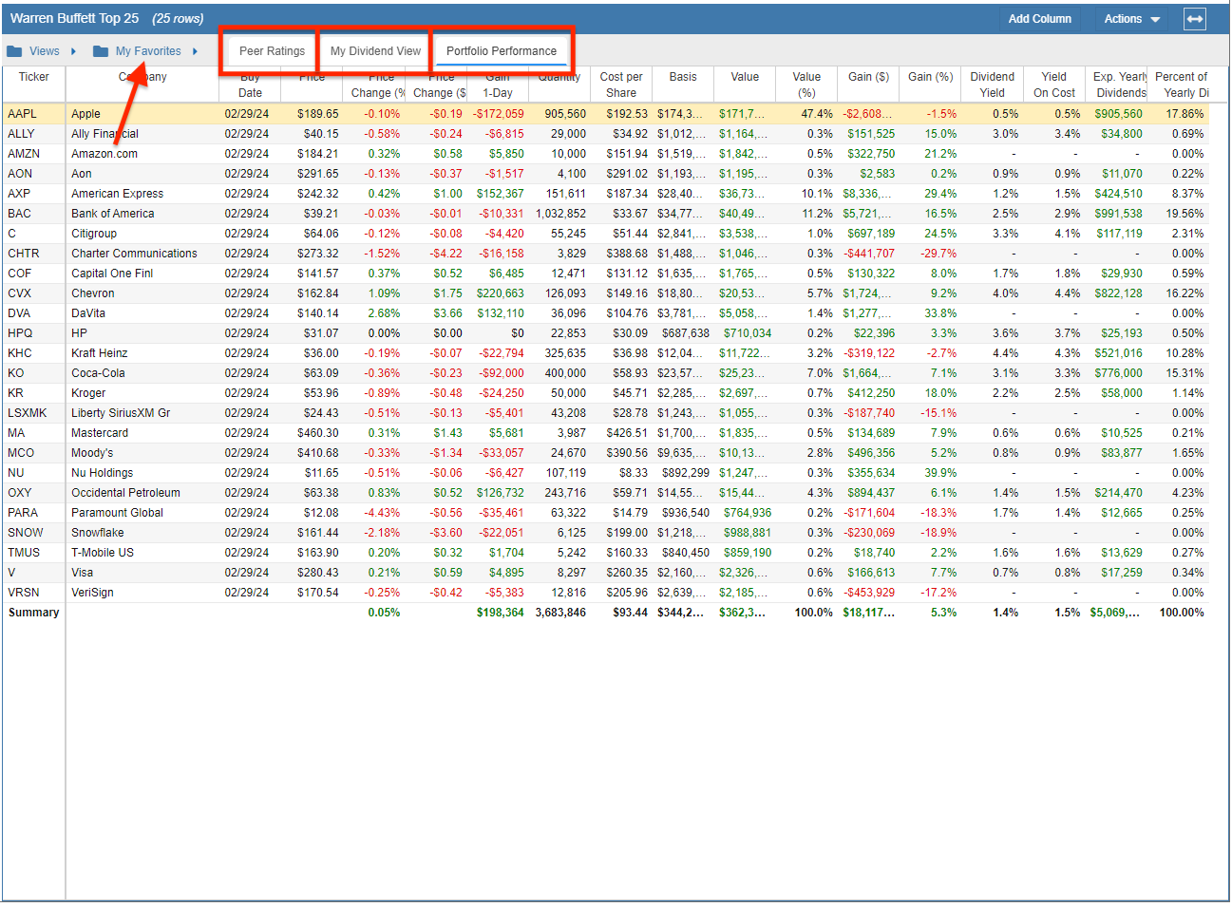1232x907 pixels.
Task: Open the Views folder icon
Action: (x=14, y=51)
